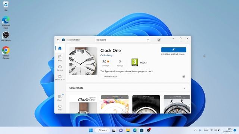The height and width of the screenshot is (134, 239).
Task: Click the search magnifier in Store search box
Action: tap(148, 40)
